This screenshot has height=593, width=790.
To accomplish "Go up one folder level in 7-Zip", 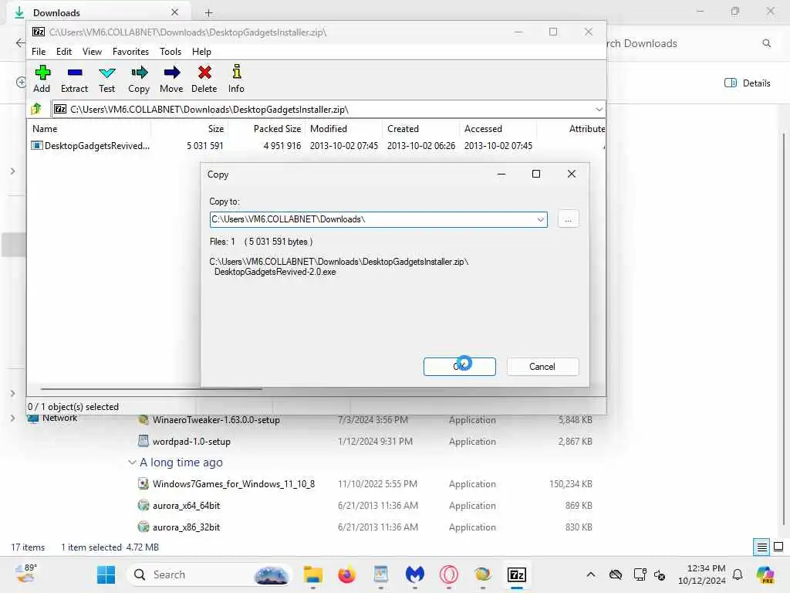I will tap(35, 109).
